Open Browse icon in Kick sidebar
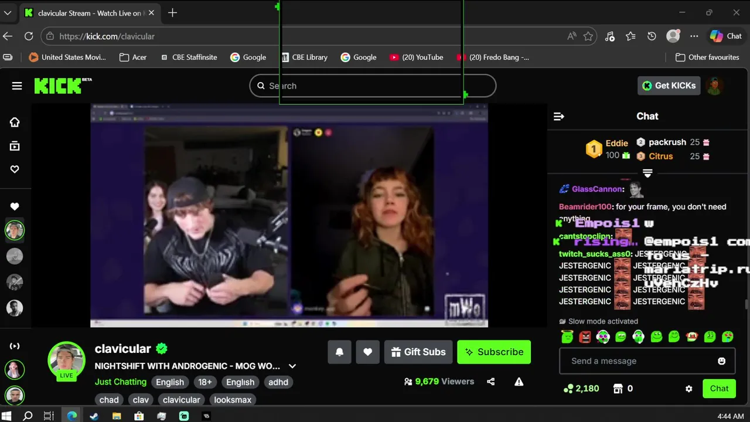Viewport: 750px width, 422px height. [x=15, y=146]
